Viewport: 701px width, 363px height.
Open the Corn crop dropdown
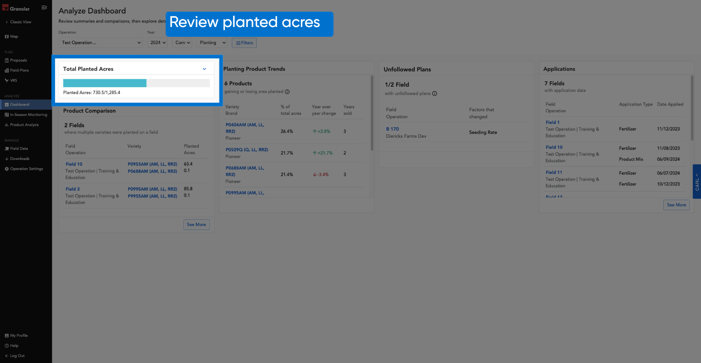pyautogui.click(x=182, y=43)
